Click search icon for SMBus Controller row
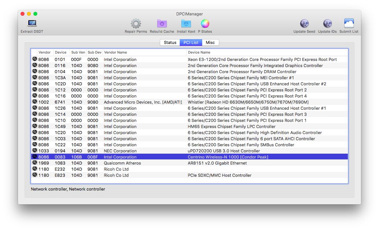This screenshot has height=230, width=379. click(35, 144)
